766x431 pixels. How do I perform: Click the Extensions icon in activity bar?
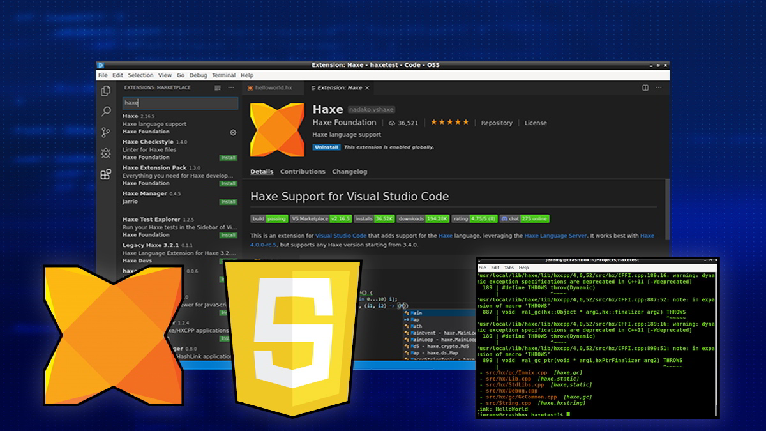[106, 174]
